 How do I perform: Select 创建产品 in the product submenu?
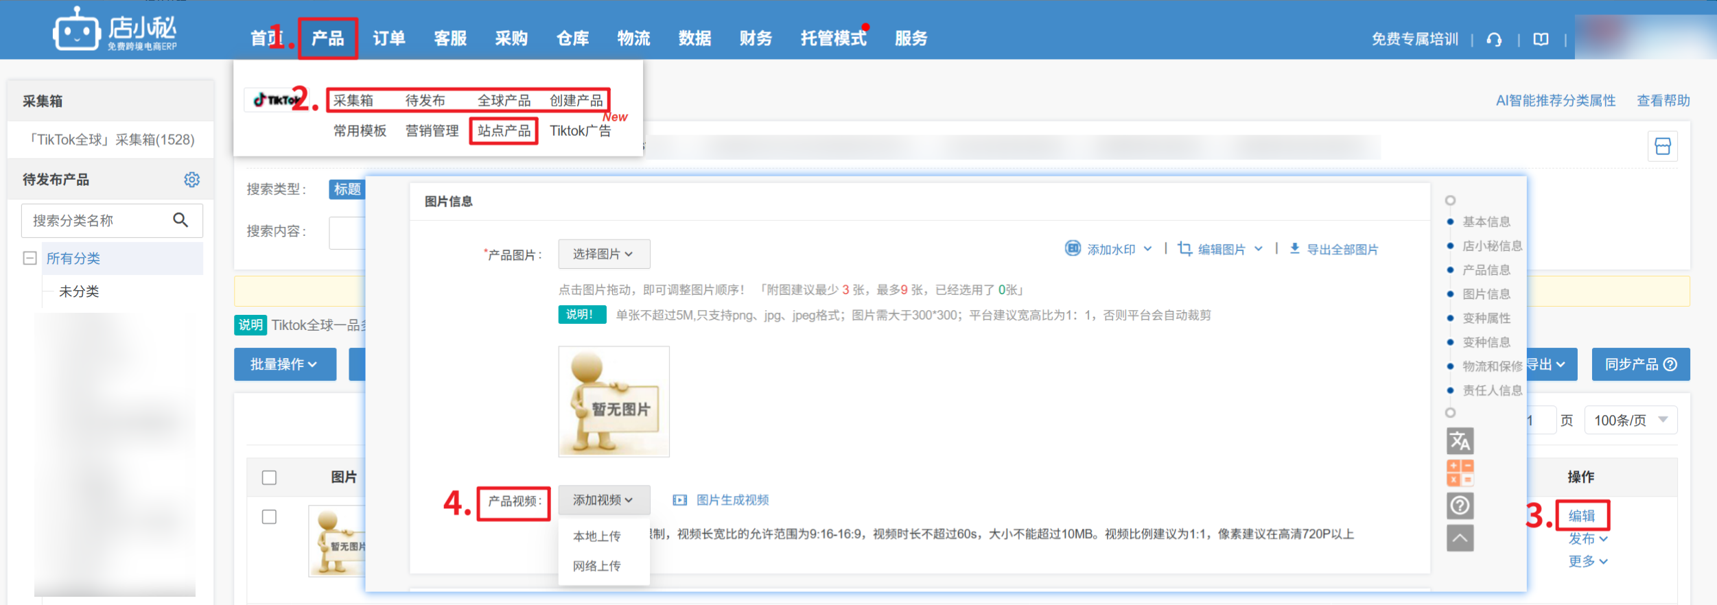coord(576,101)
